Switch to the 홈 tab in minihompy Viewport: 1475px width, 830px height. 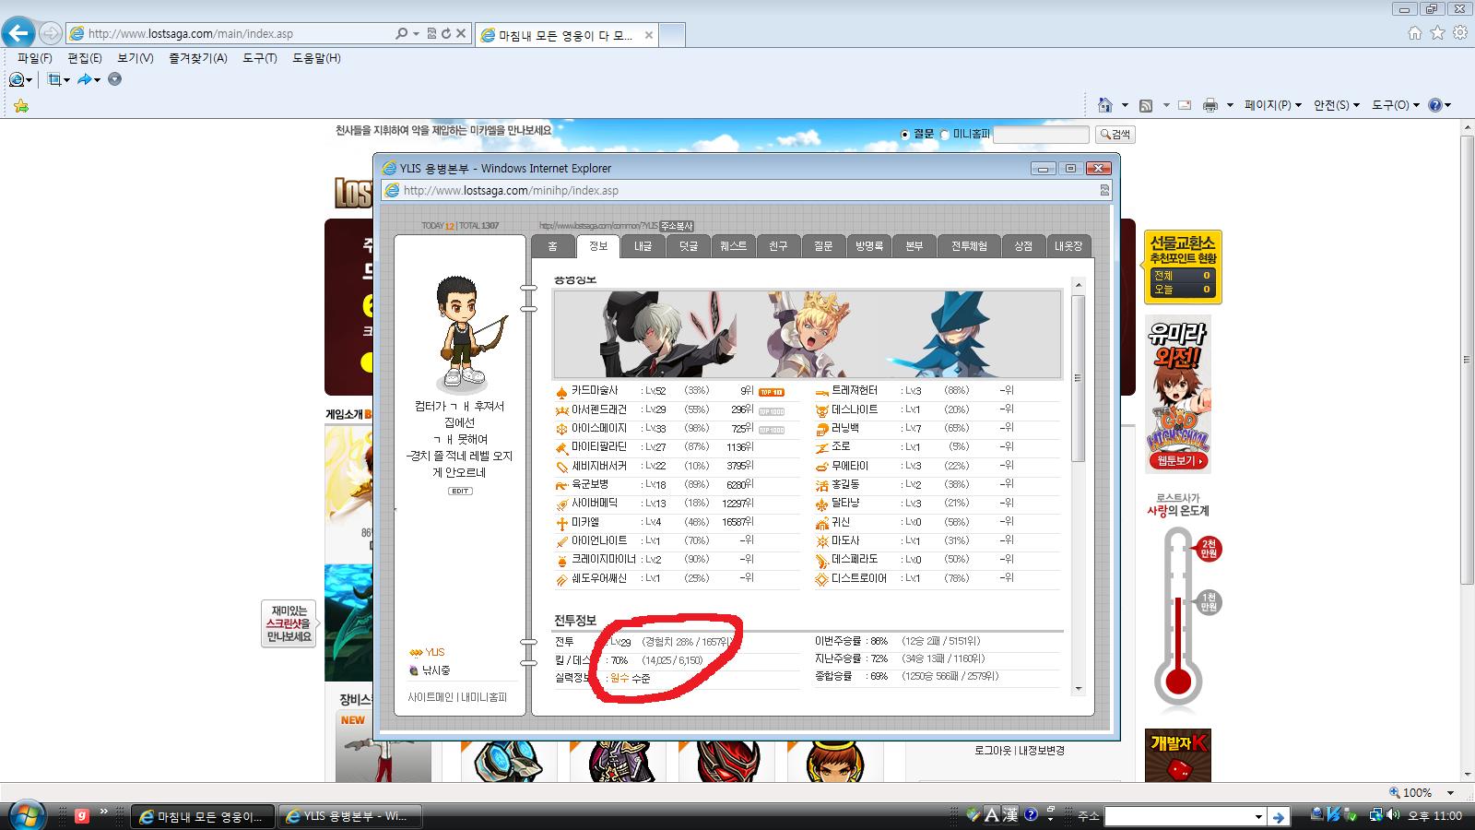pos(552,246)
